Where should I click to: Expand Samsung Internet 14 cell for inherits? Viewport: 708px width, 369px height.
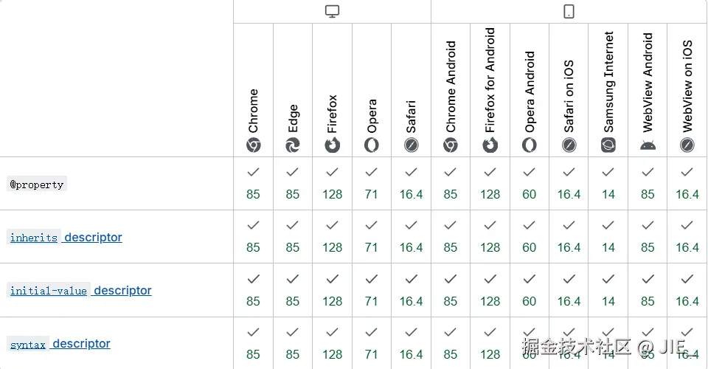pos(608,236)
